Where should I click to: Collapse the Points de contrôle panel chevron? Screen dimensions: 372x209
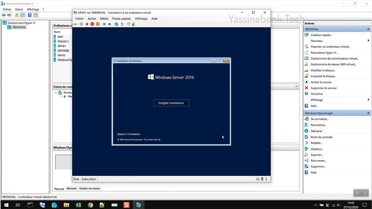[x=297, y=87]
